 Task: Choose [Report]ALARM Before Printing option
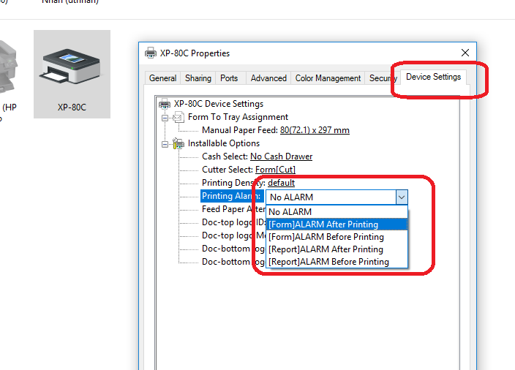point(337,262)
